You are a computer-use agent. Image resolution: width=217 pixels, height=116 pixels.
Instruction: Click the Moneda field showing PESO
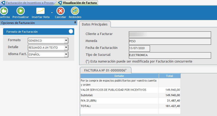click(x=170, y=41)
